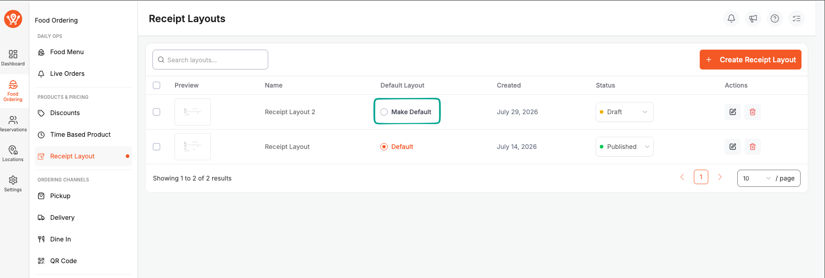Open Discounts page
Screen dimensions: 825x278
(83, 113)
